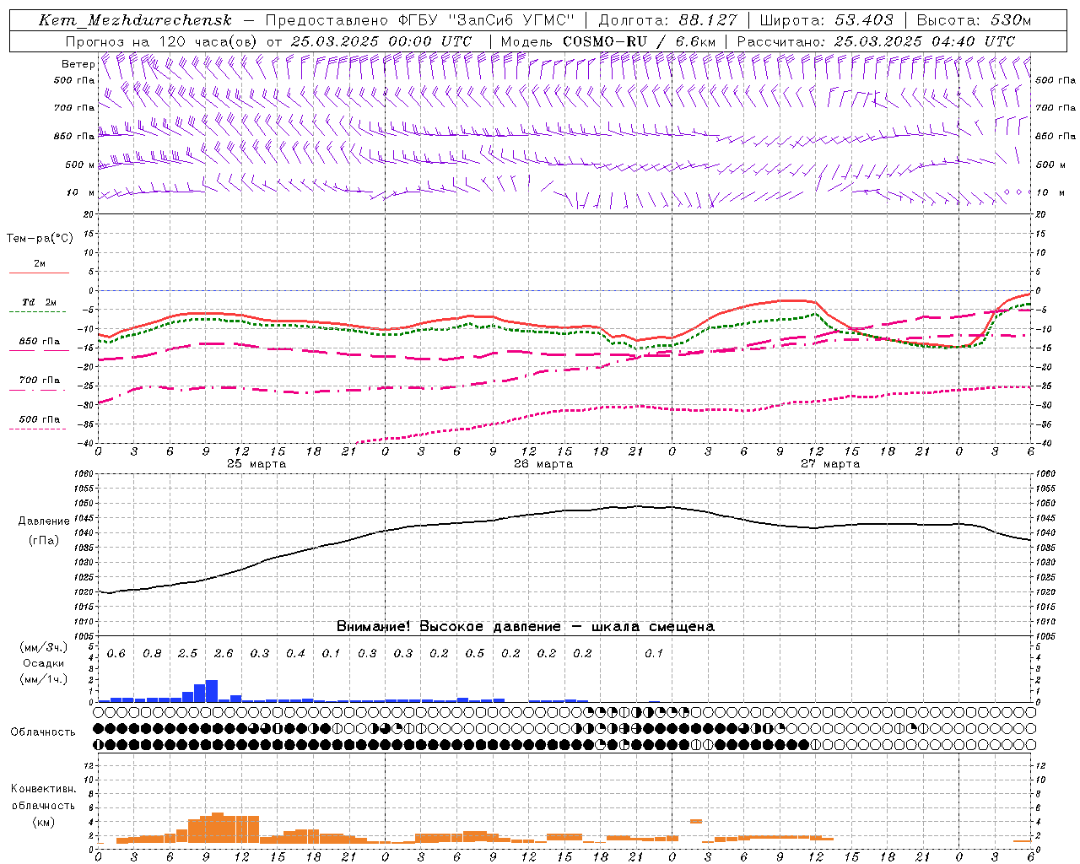Image resolution: width=1080 pixels, height=864 pixels.
Task: Click the 0.6 precipitation value
Action: tap(116, 654)
